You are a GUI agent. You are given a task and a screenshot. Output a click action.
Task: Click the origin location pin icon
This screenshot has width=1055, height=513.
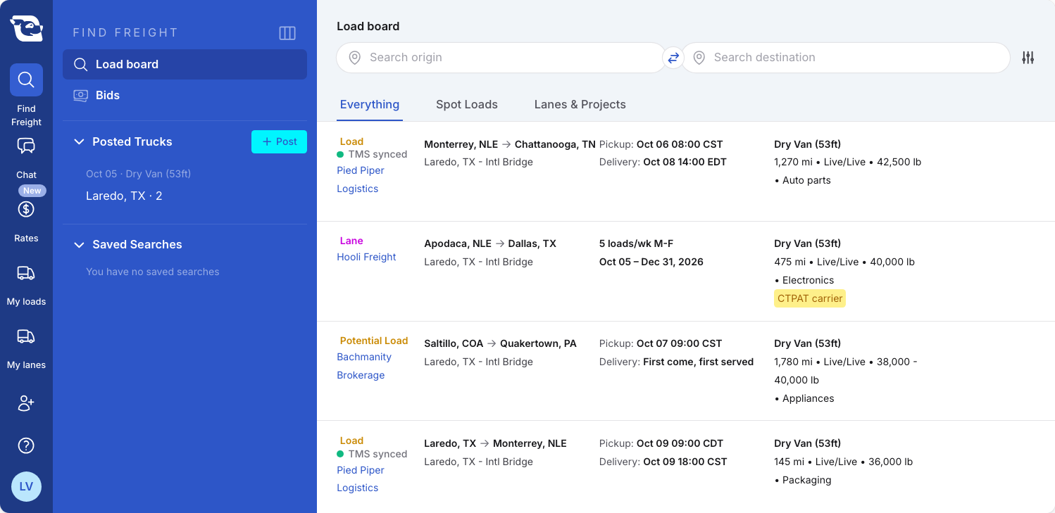[355, 58]
